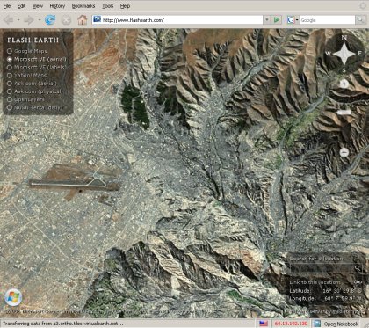
Task: Click the compass rose on the map
Action: 344,54
